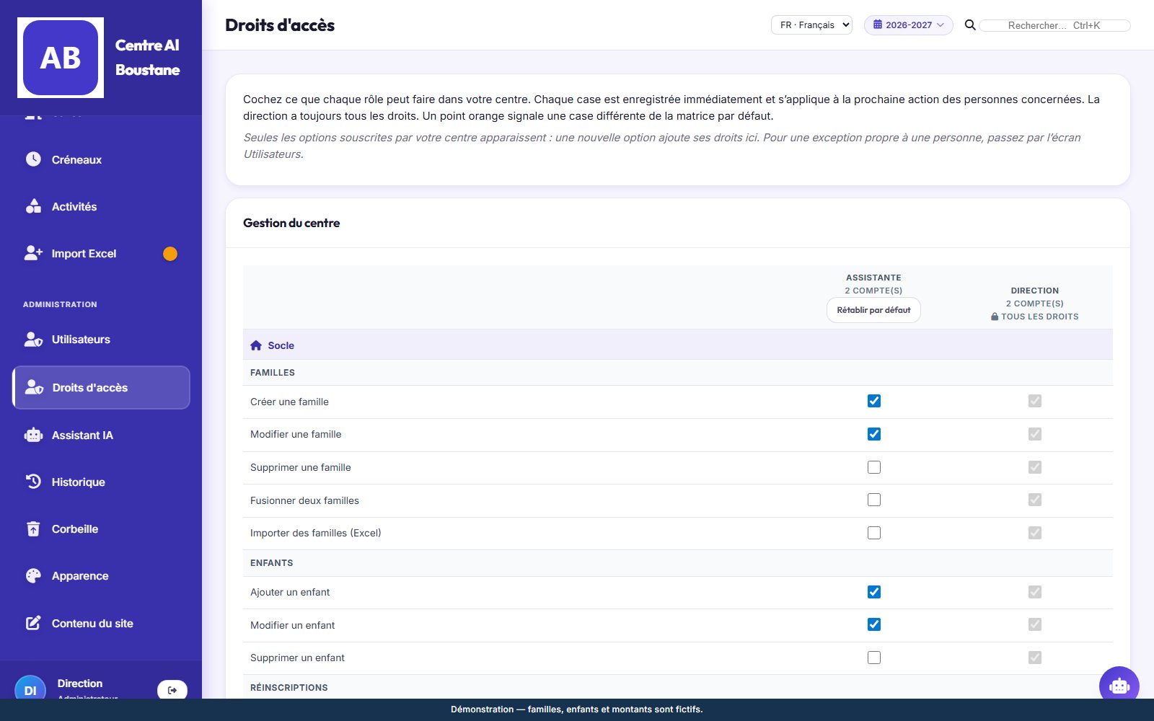The image size is (1154, 721).
Task: Open Contenu du site link
Action: (x=101, y=623)
